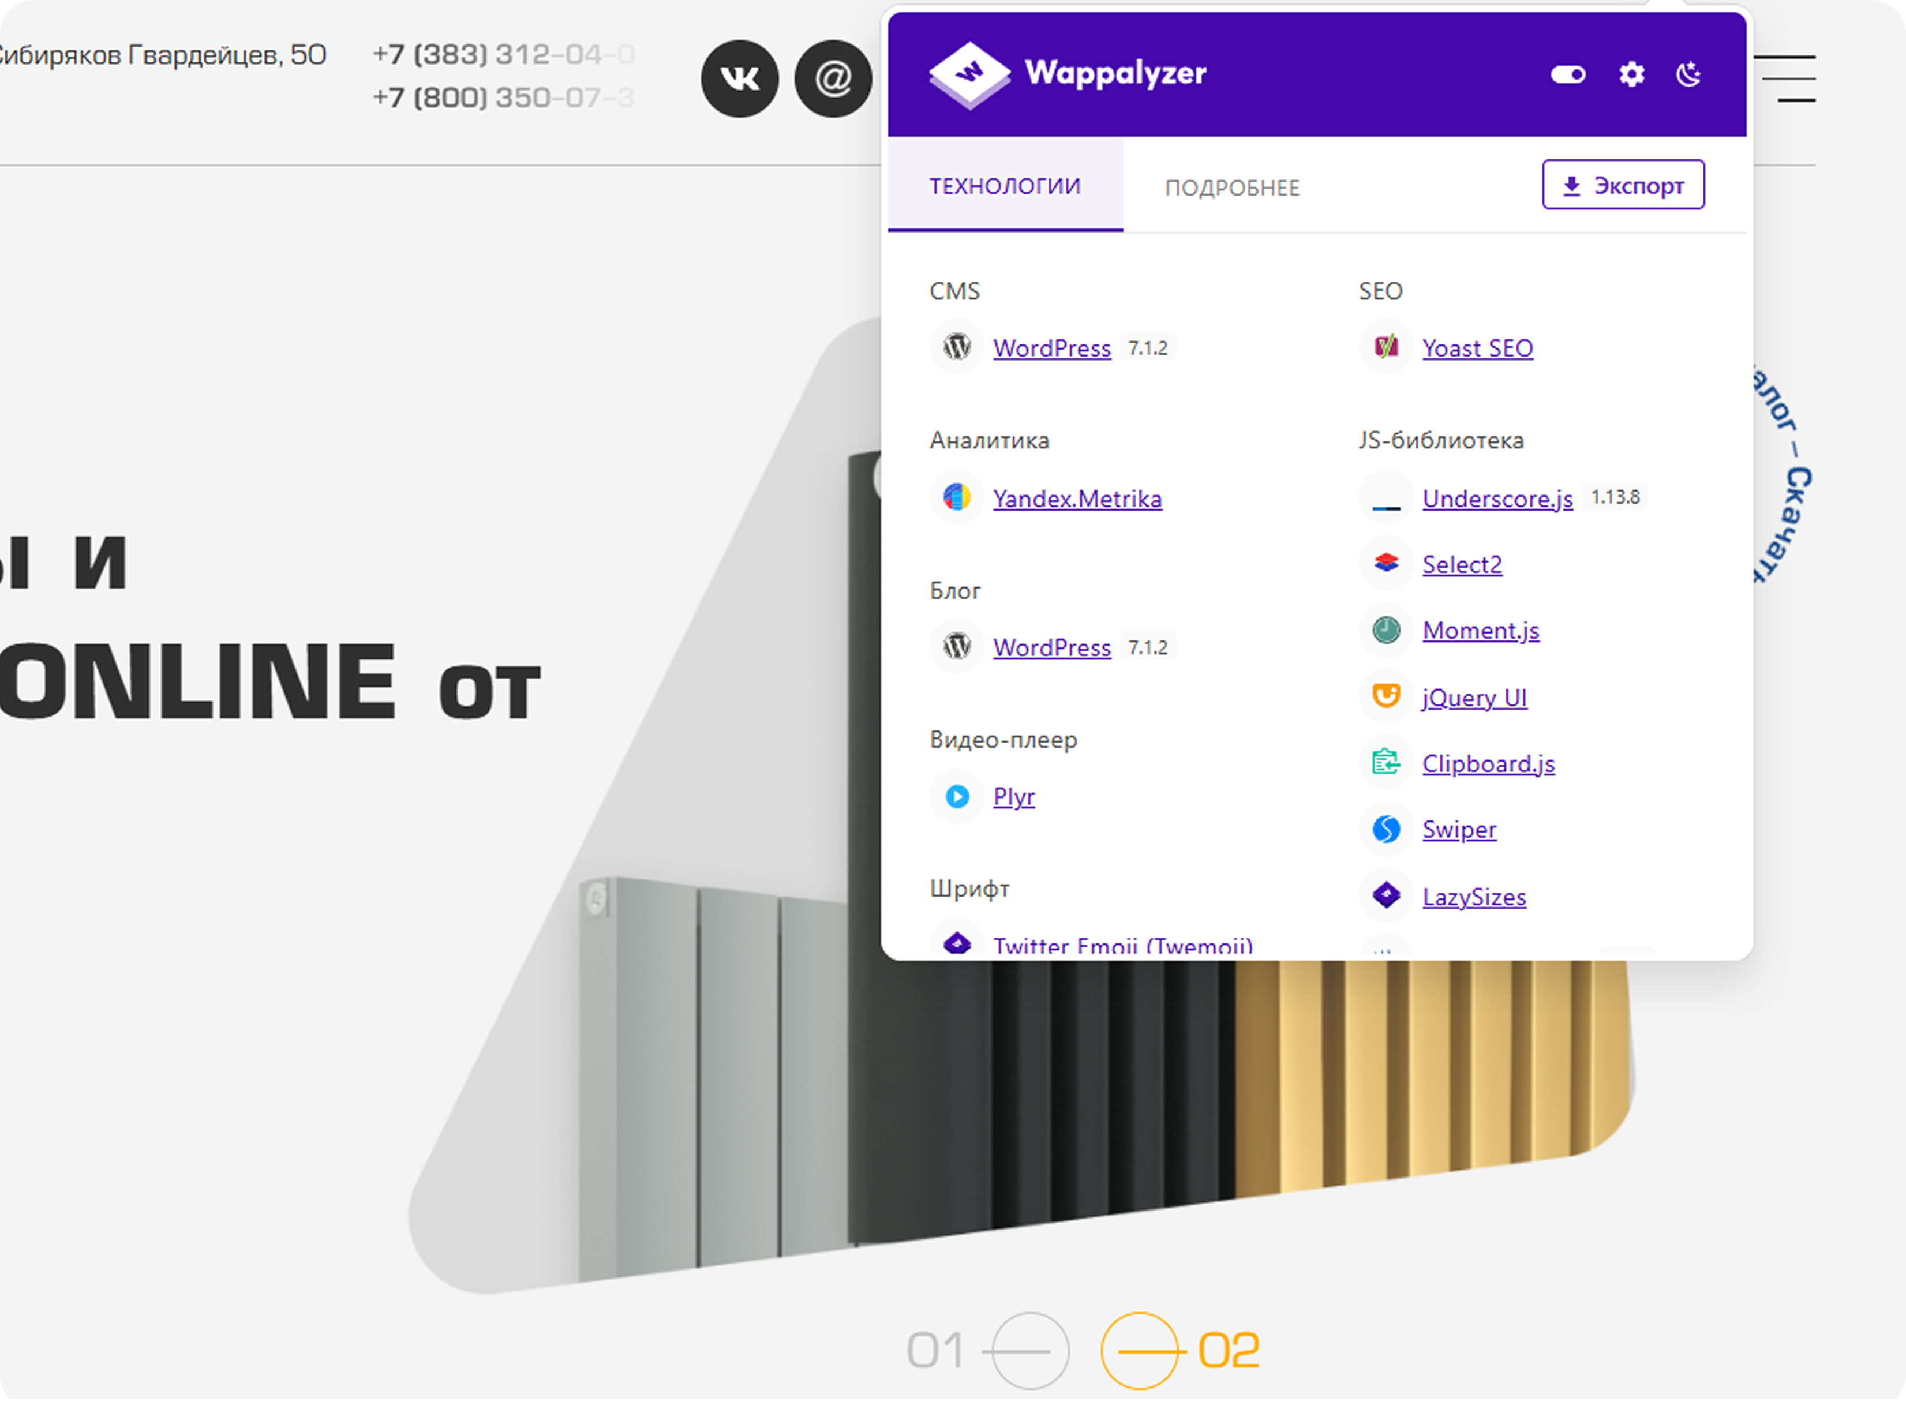This screenshot has height=1409, width=1906.
Task: Click the Блог category heading
Action: coord(955,591)
